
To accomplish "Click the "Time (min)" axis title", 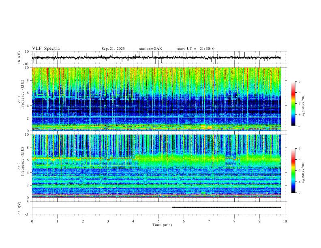I will click(162, 225).
